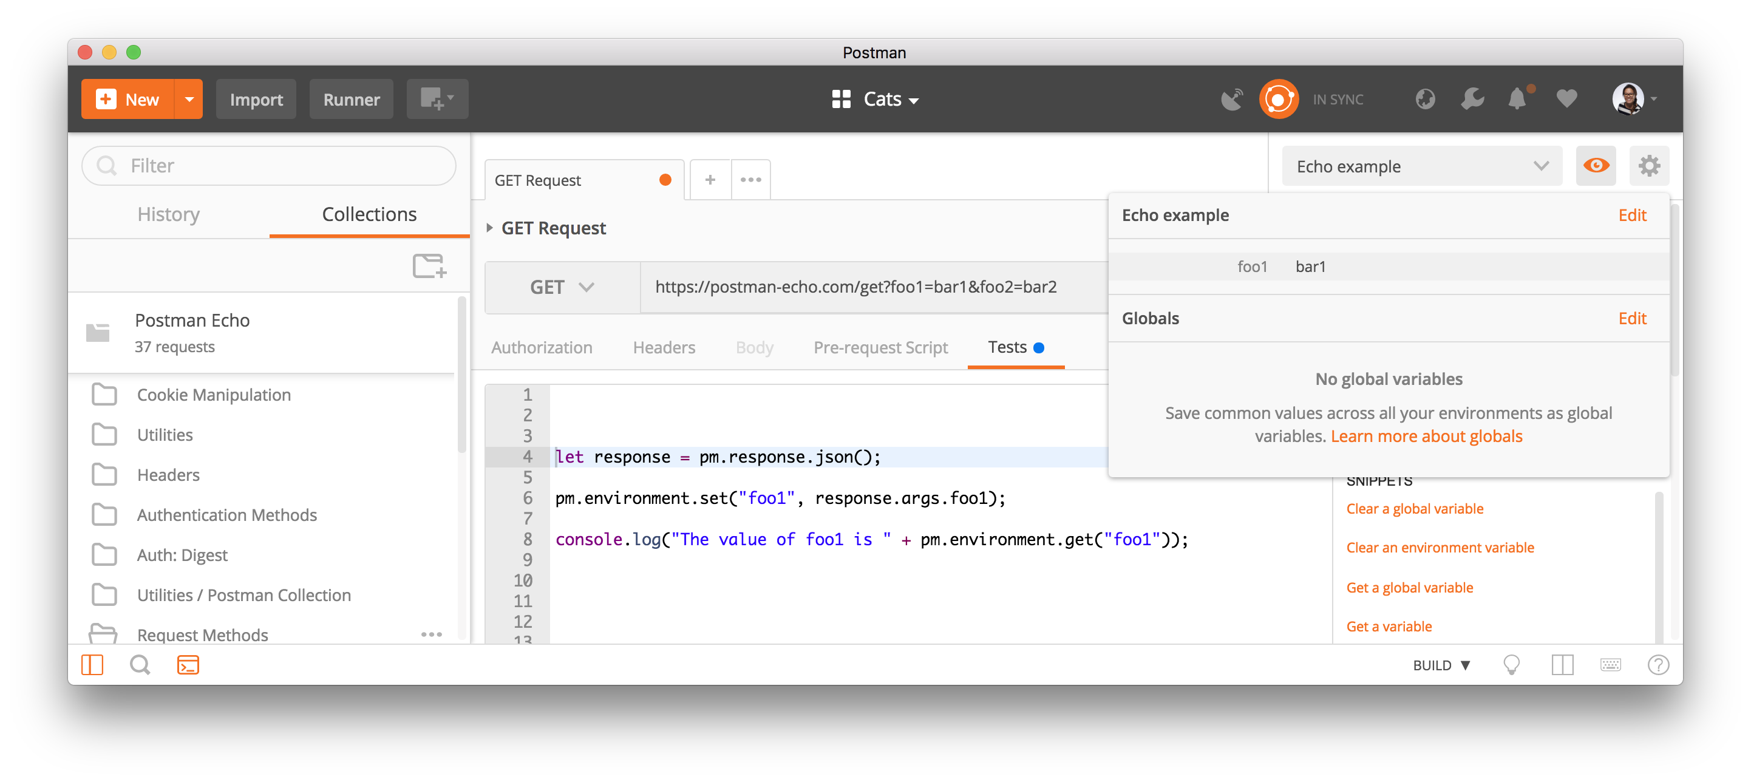Click the request URL field
Image resolution: width=1751 pixels, height=782 pixels.
pos(874,288)
